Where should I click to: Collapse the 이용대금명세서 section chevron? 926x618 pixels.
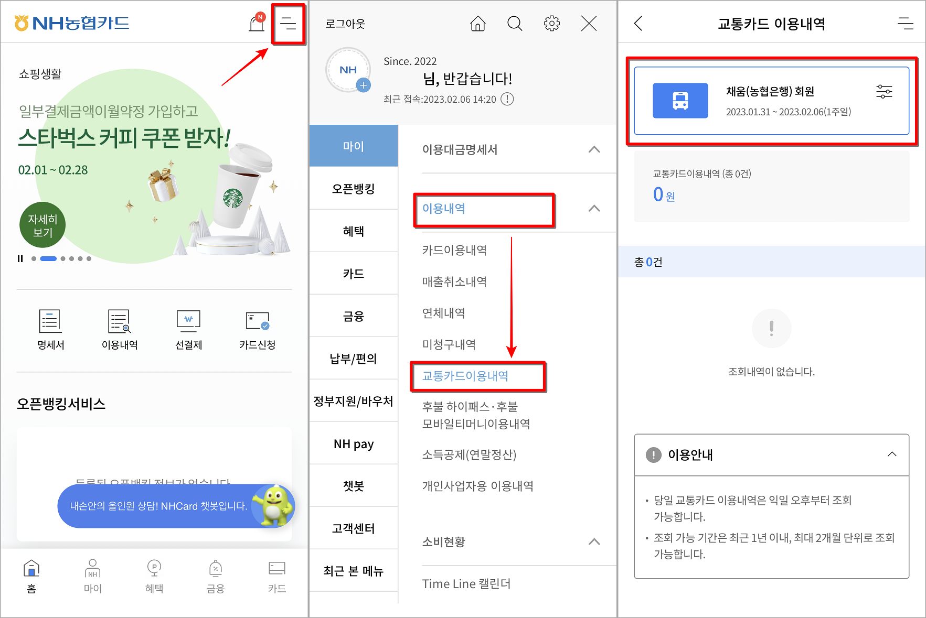(594, 149)
